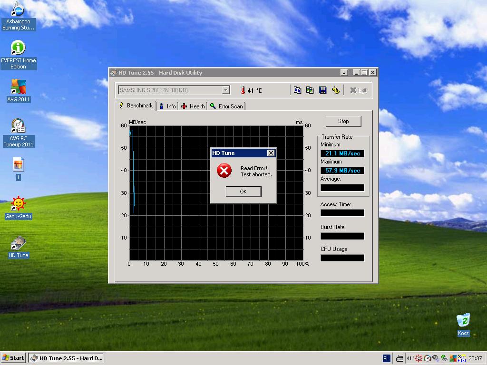The width and height of the screenshot is (487, 365).
Task: Click the Gadu-Gadu sun tray icon
Action: pyautogui.click(x=419, y=358)
